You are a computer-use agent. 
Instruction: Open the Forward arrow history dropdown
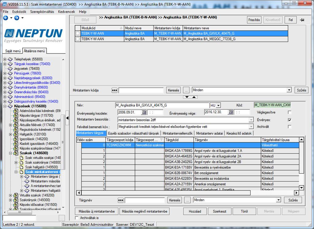[x=22, y=18]
